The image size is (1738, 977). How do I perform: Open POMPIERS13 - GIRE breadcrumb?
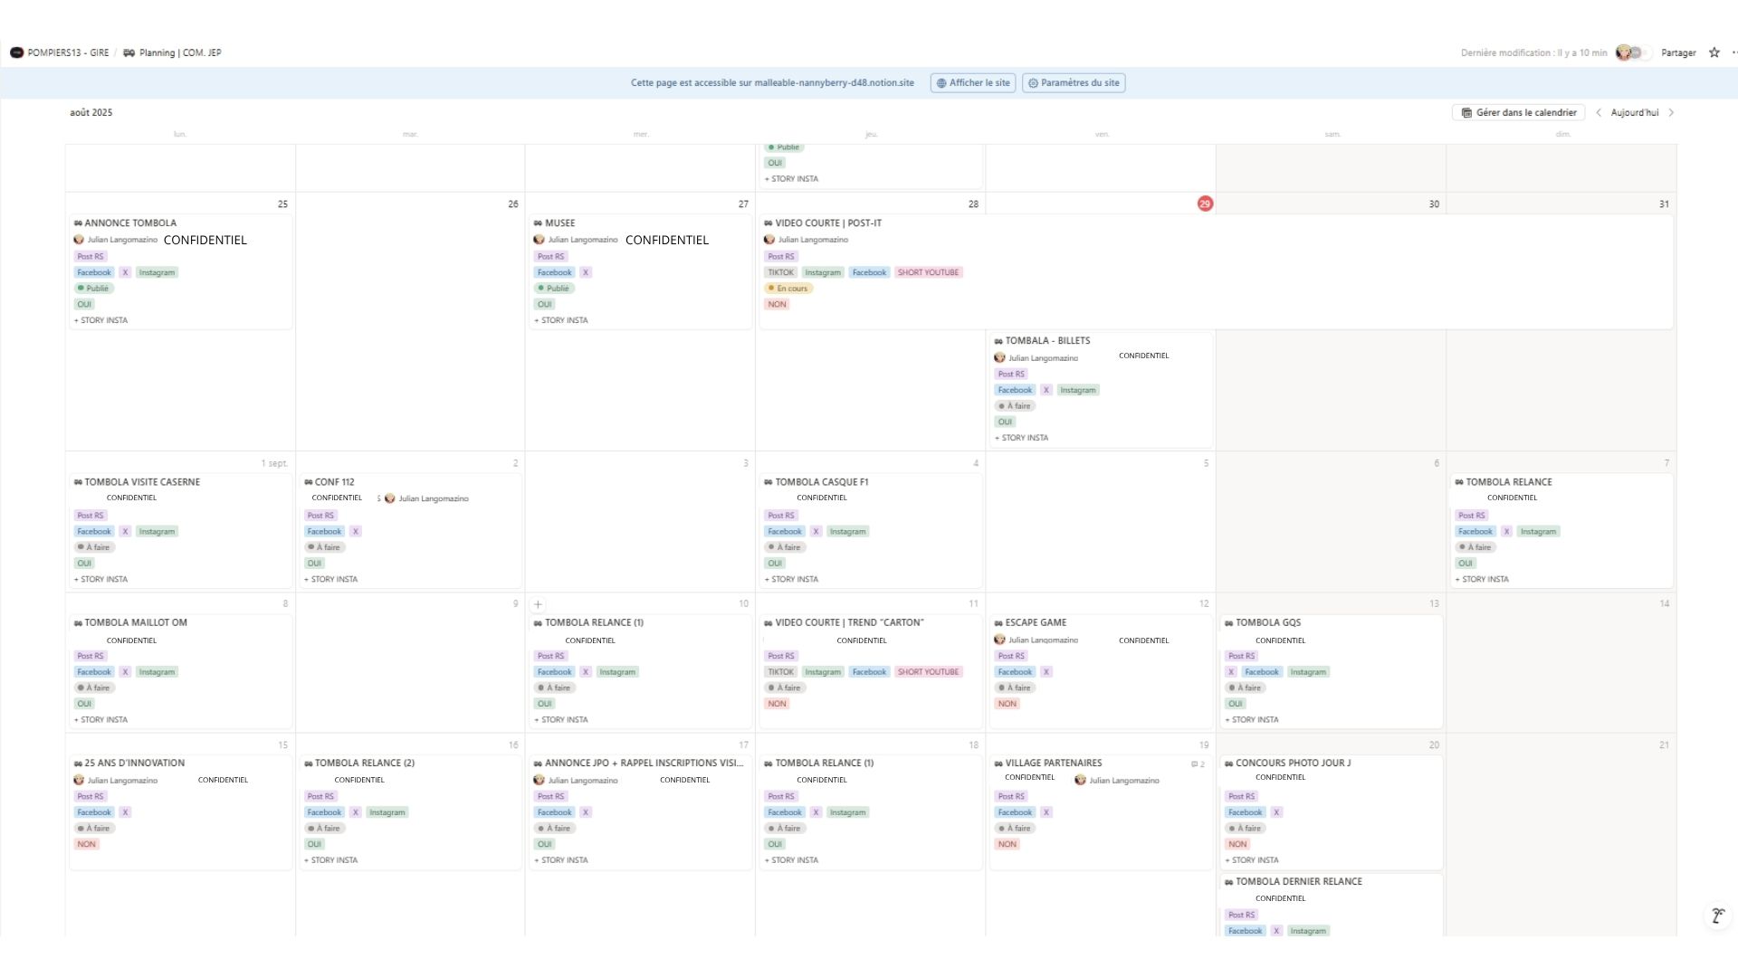pos(60,52)
